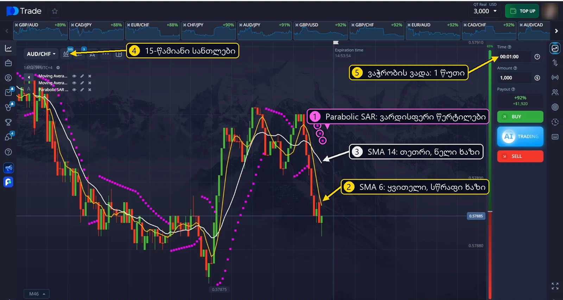563x300 pixels.
Task: Open the express trades target icon
Action: [555, 107]
